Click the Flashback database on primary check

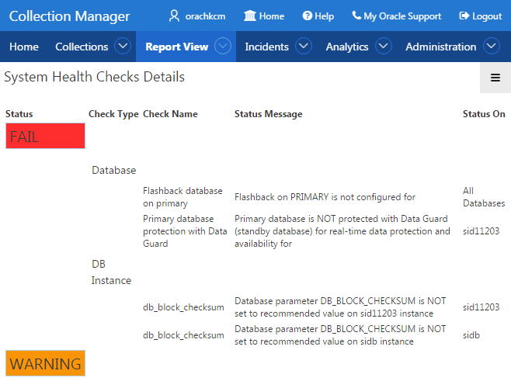[182, 197]
